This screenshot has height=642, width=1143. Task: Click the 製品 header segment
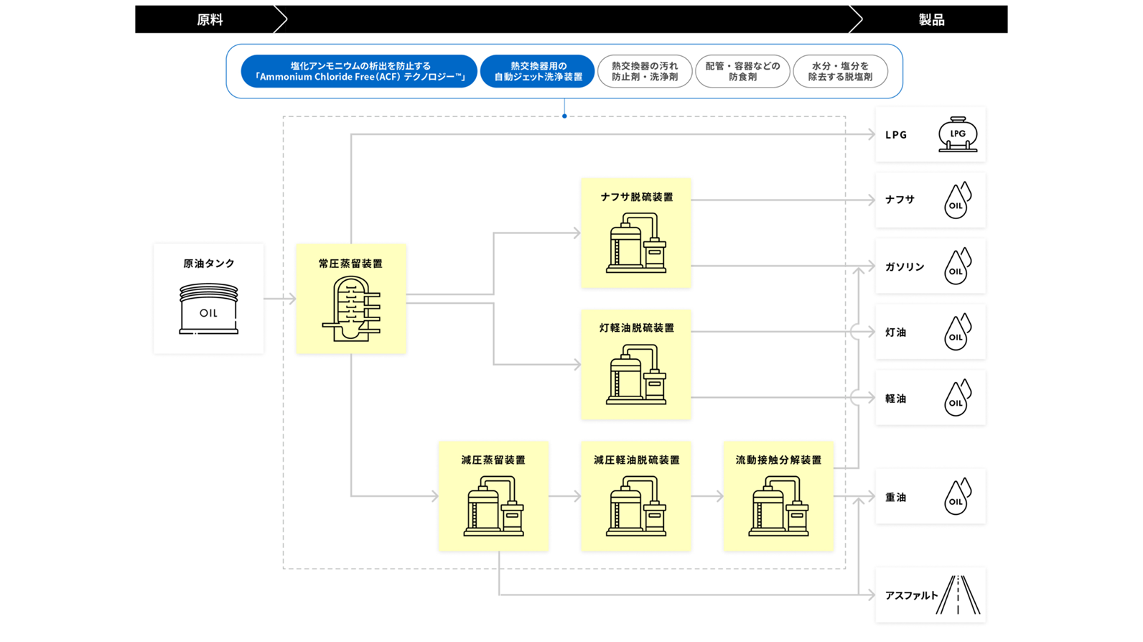[x=931, y=19]
